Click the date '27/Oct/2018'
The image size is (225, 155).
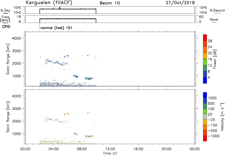coord(180,3)
